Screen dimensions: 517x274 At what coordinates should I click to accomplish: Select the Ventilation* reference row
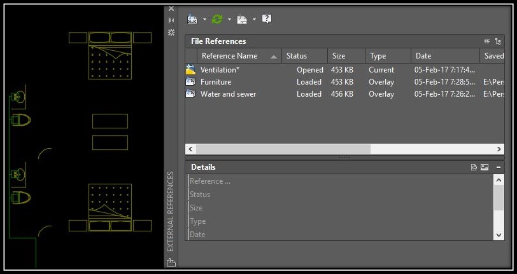tap(344, 70)
